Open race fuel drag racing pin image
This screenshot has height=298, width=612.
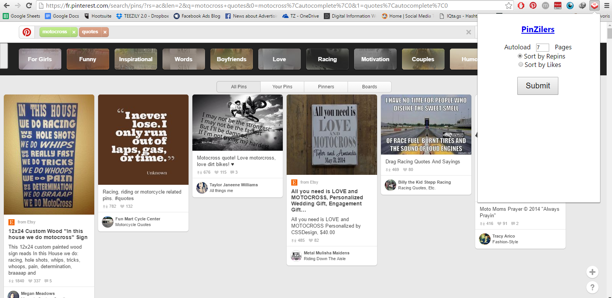(x=426, y=125)
